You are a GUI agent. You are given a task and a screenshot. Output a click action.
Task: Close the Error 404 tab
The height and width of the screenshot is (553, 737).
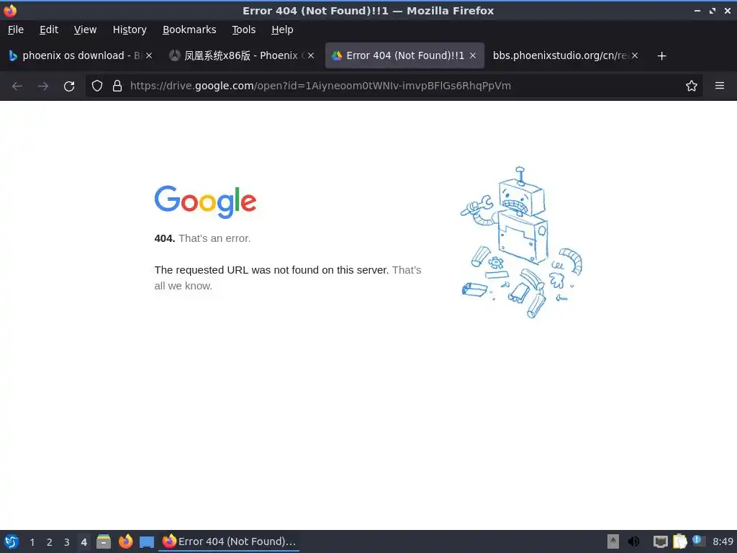point(473,55)
